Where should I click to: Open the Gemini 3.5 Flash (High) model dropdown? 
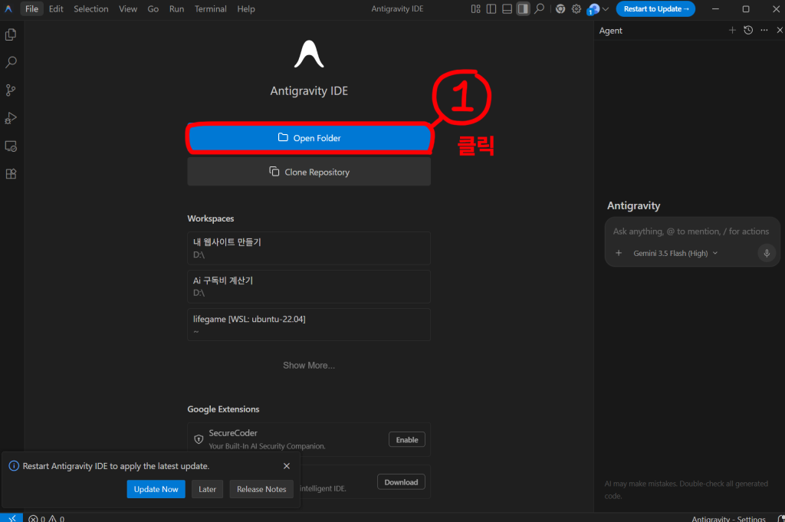(x=675, y=253)
